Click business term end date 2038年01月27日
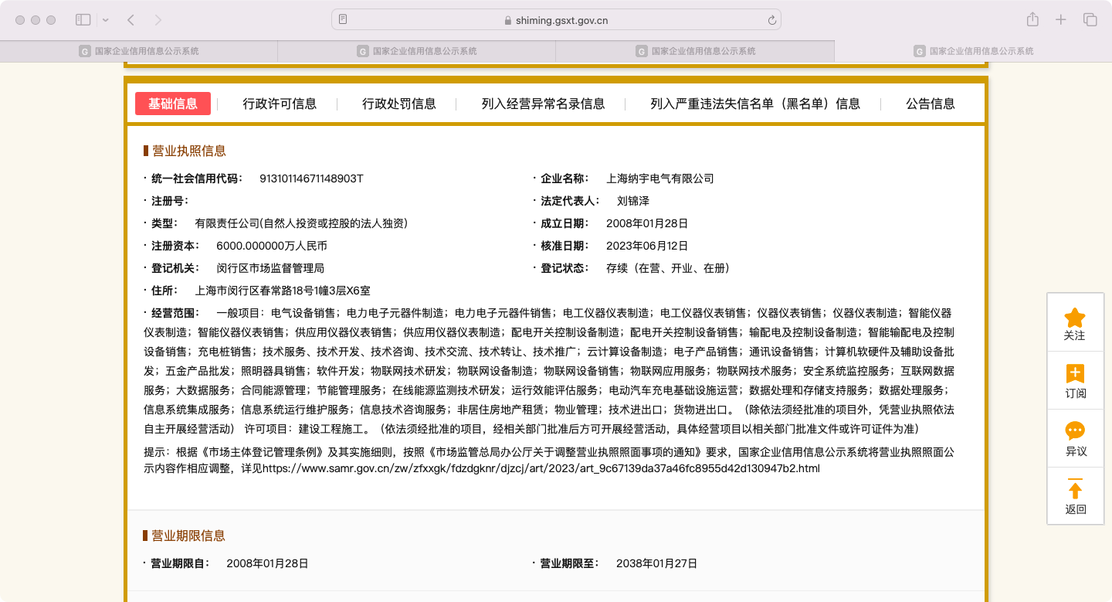This screenshot has height=602, width=1112. pyautogui.click(x=656, y=563)
